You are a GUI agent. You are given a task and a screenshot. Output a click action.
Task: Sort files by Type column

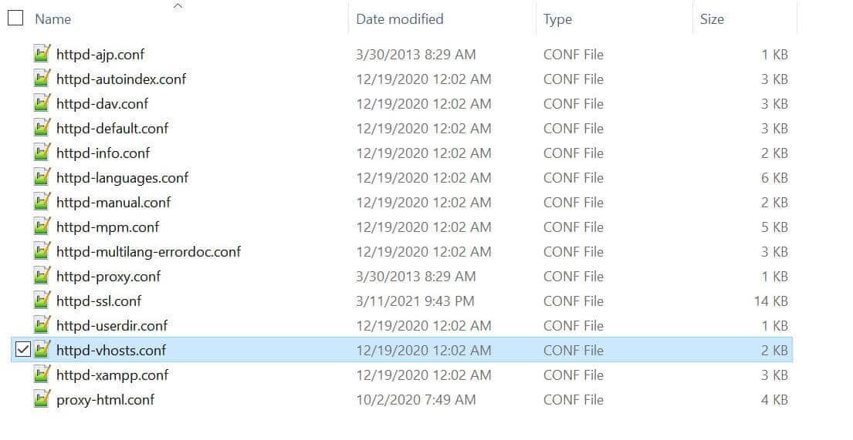557,19
